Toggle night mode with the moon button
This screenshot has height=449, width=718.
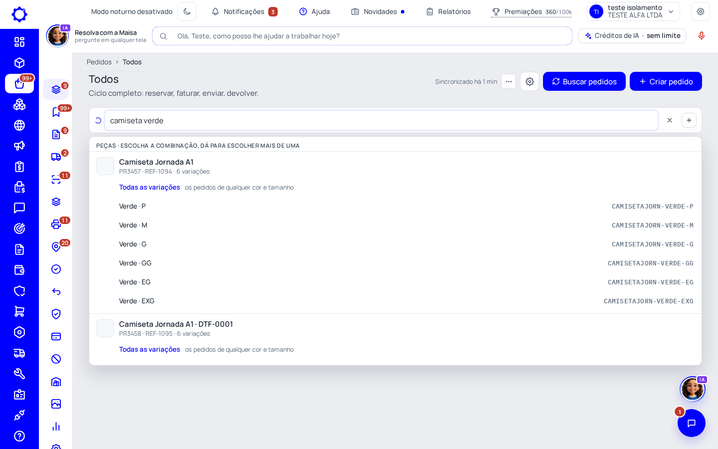(187, 11)
